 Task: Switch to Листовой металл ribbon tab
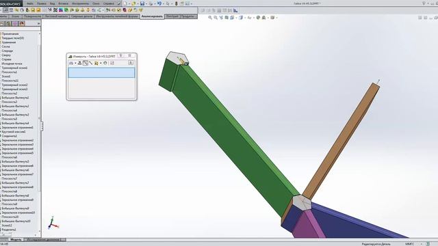56,16
